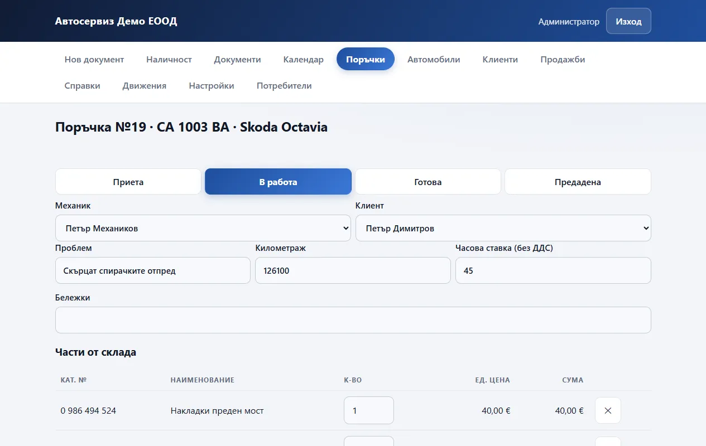The height and width of the screenshot is (446, 706).
Task: Open the Продажби tab
Action: 563,59
